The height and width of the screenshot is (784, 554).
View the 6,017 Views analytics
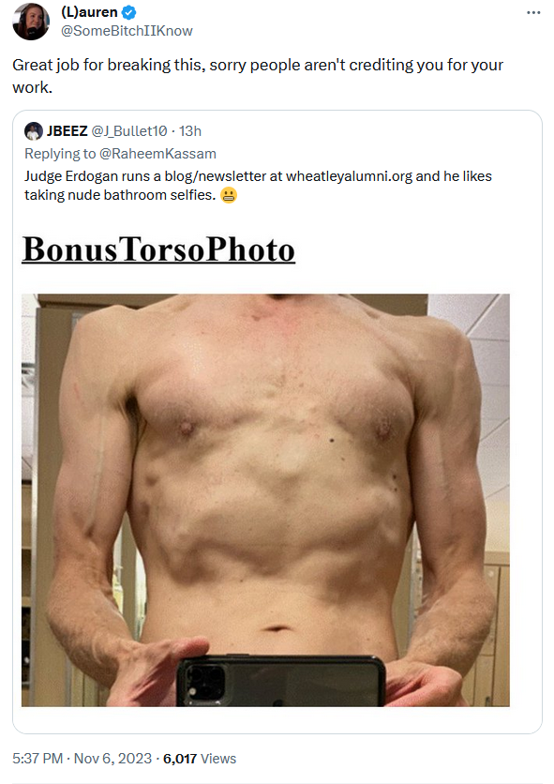point(200,759)
